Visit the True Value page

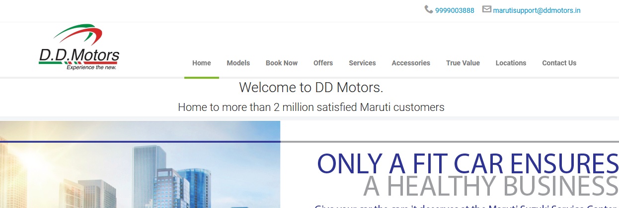463,63
